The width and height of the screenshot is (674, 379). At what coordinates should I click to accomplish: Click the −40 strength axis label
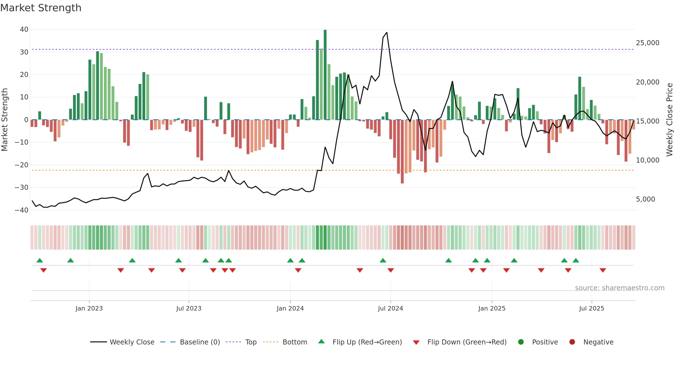coord(22,210)
